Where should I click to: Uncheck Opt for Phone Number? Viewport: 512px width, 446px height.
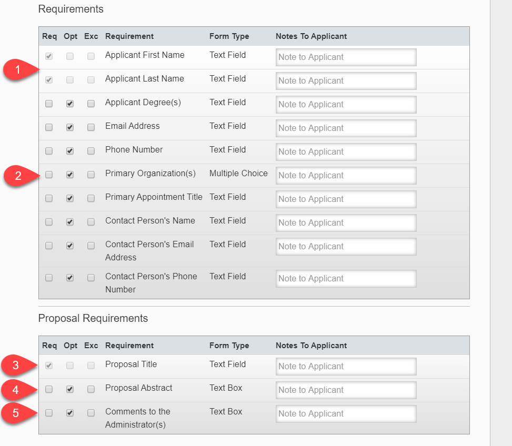click(70, 151)
